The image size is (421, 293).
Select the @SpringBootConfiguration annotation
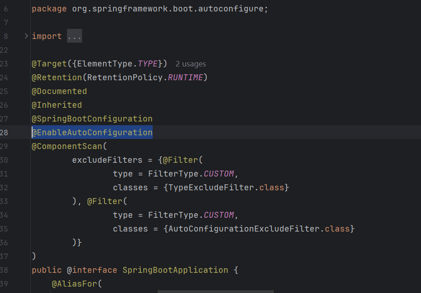92,119
